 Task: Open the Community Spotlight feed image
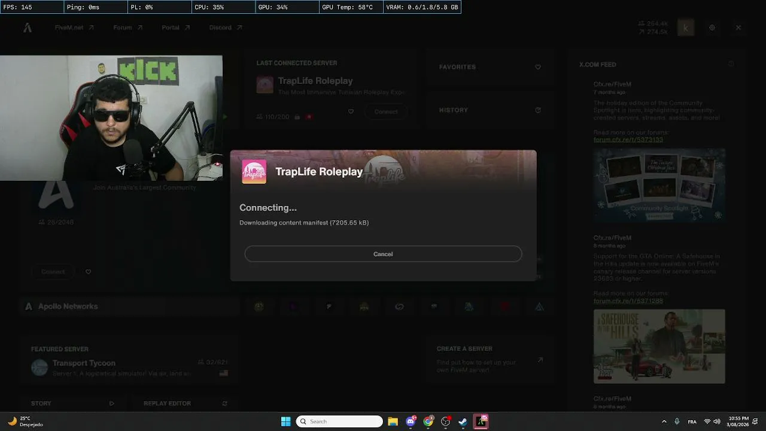coord(659,186)
